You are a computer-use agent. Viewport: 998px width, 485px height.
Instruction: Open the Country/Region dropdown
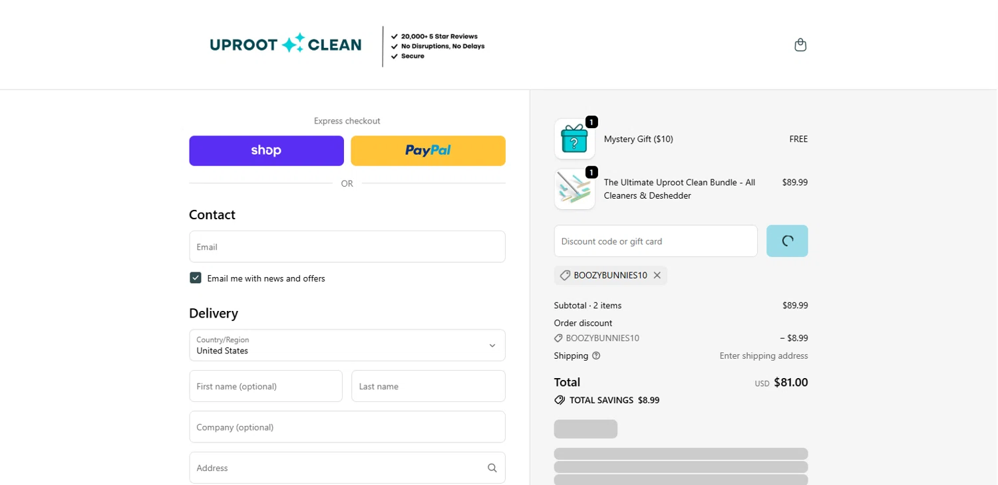click(347, 345)
